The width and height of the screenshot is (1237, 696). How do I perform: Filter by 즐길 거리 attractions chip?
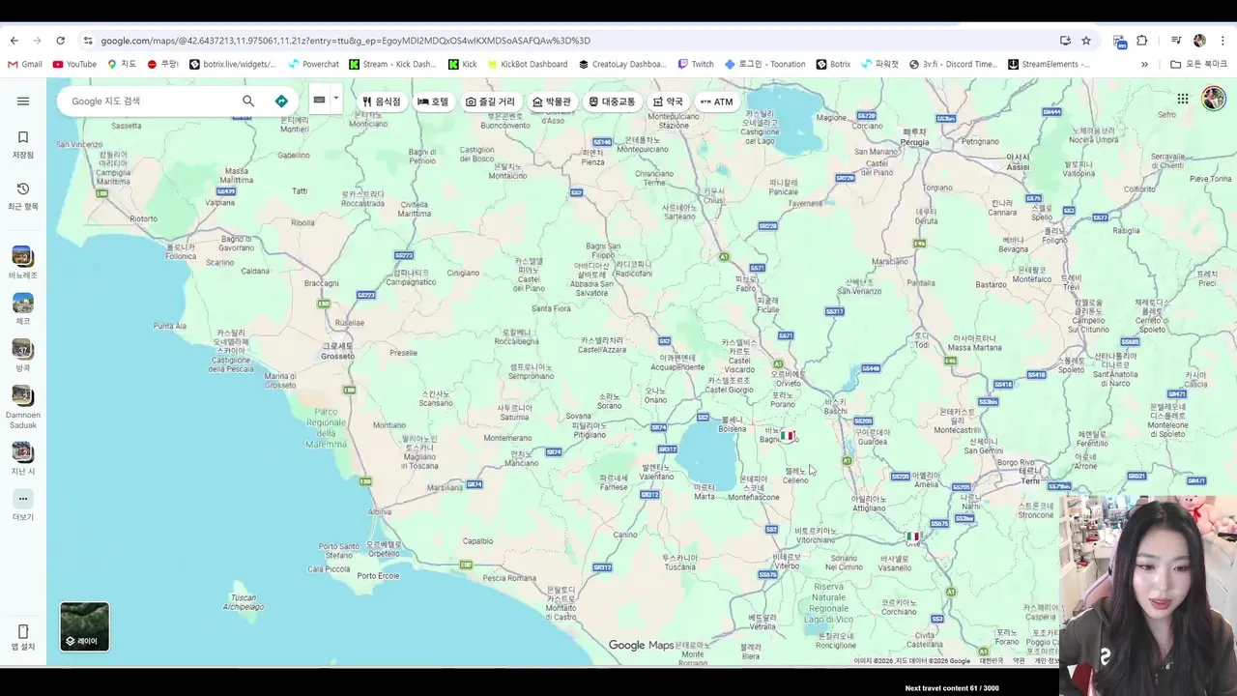tap(491, 101)
